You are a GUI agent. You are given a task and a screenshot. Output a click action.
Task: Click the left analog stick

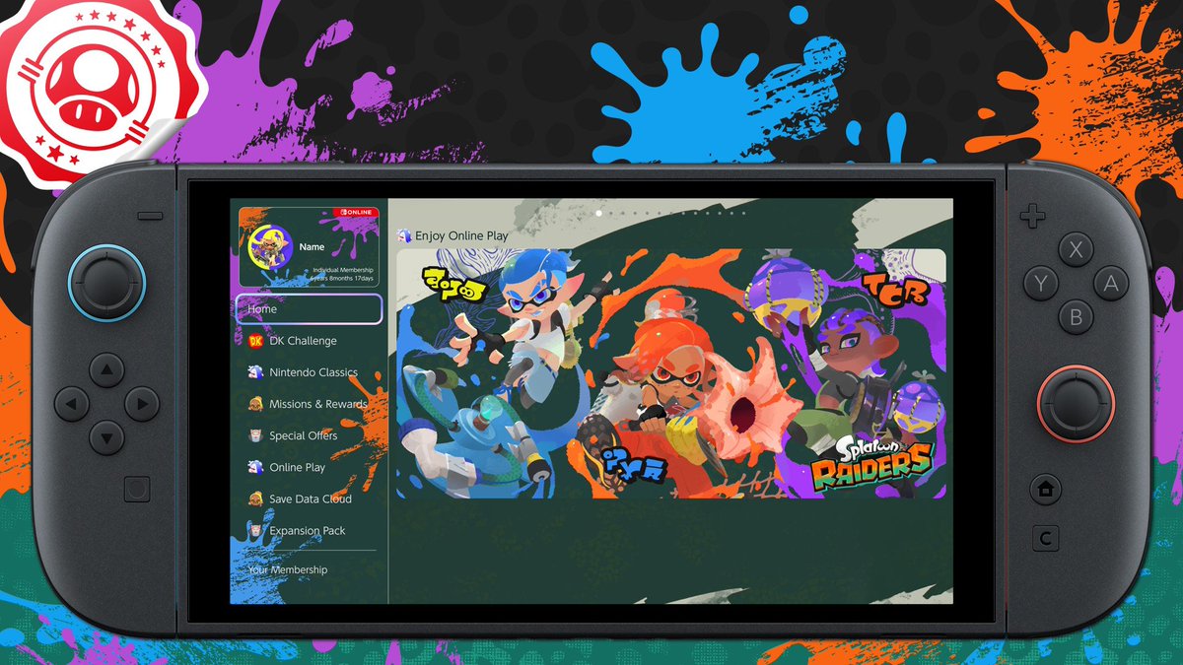click(106, 284)
